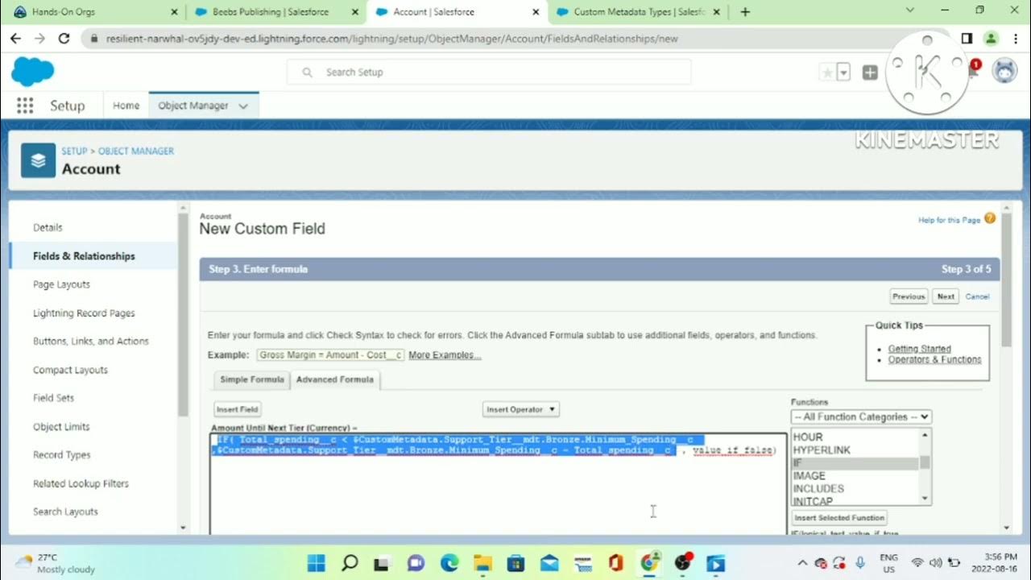The width and height of the screenshot is (1031, 580).
Task: Click the Previous button
Action: (909, 296)
